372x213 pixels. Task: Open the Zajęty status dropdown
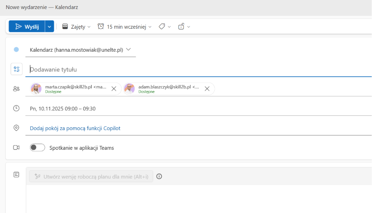(76, 27)
